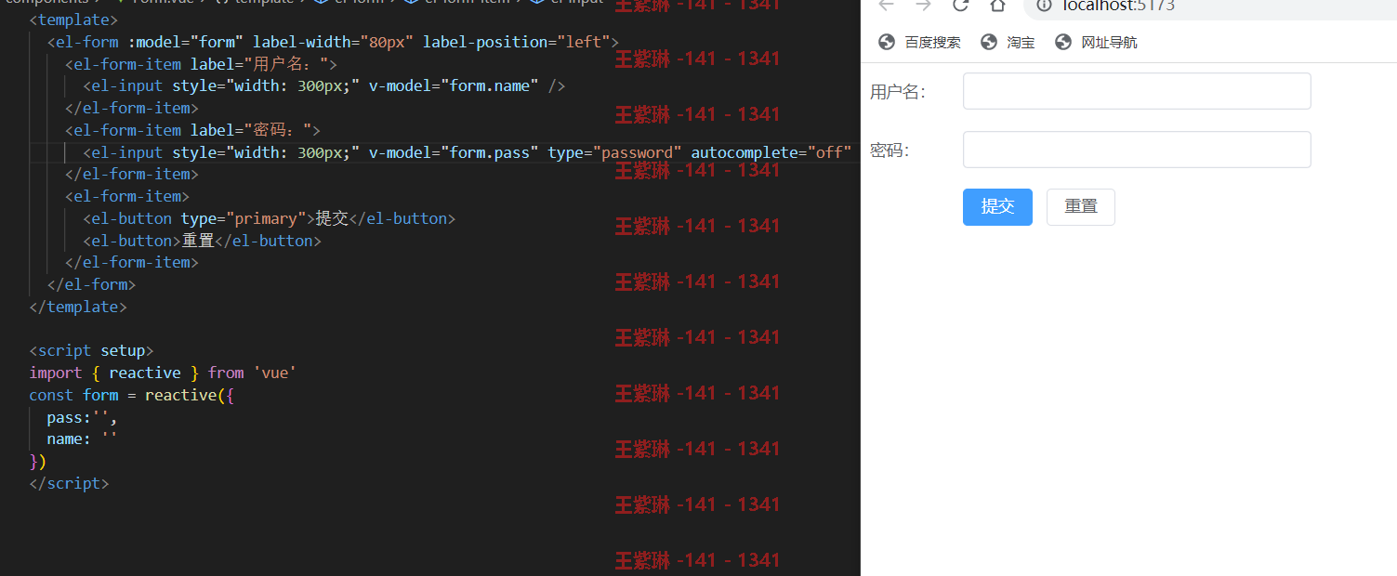Click the el-form-item label="用户名：" line
This screenshot has width=1397, height=576.
201,64
